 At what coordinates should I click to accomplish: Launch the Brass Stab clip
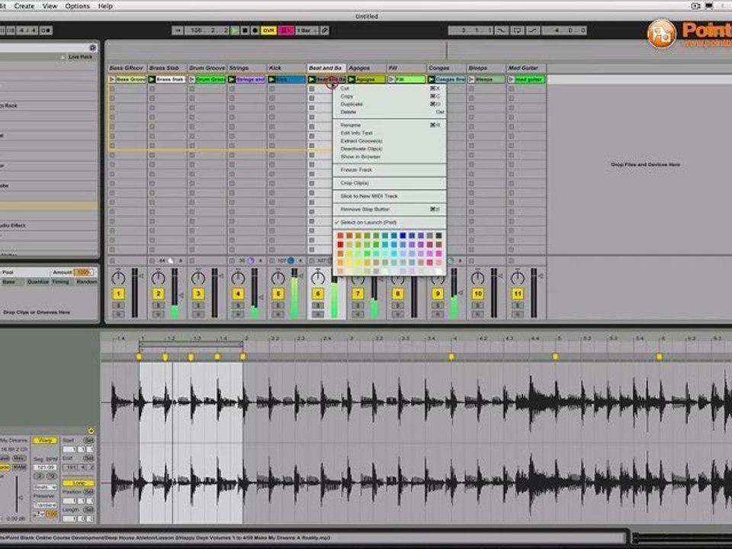tap(152, 79)
